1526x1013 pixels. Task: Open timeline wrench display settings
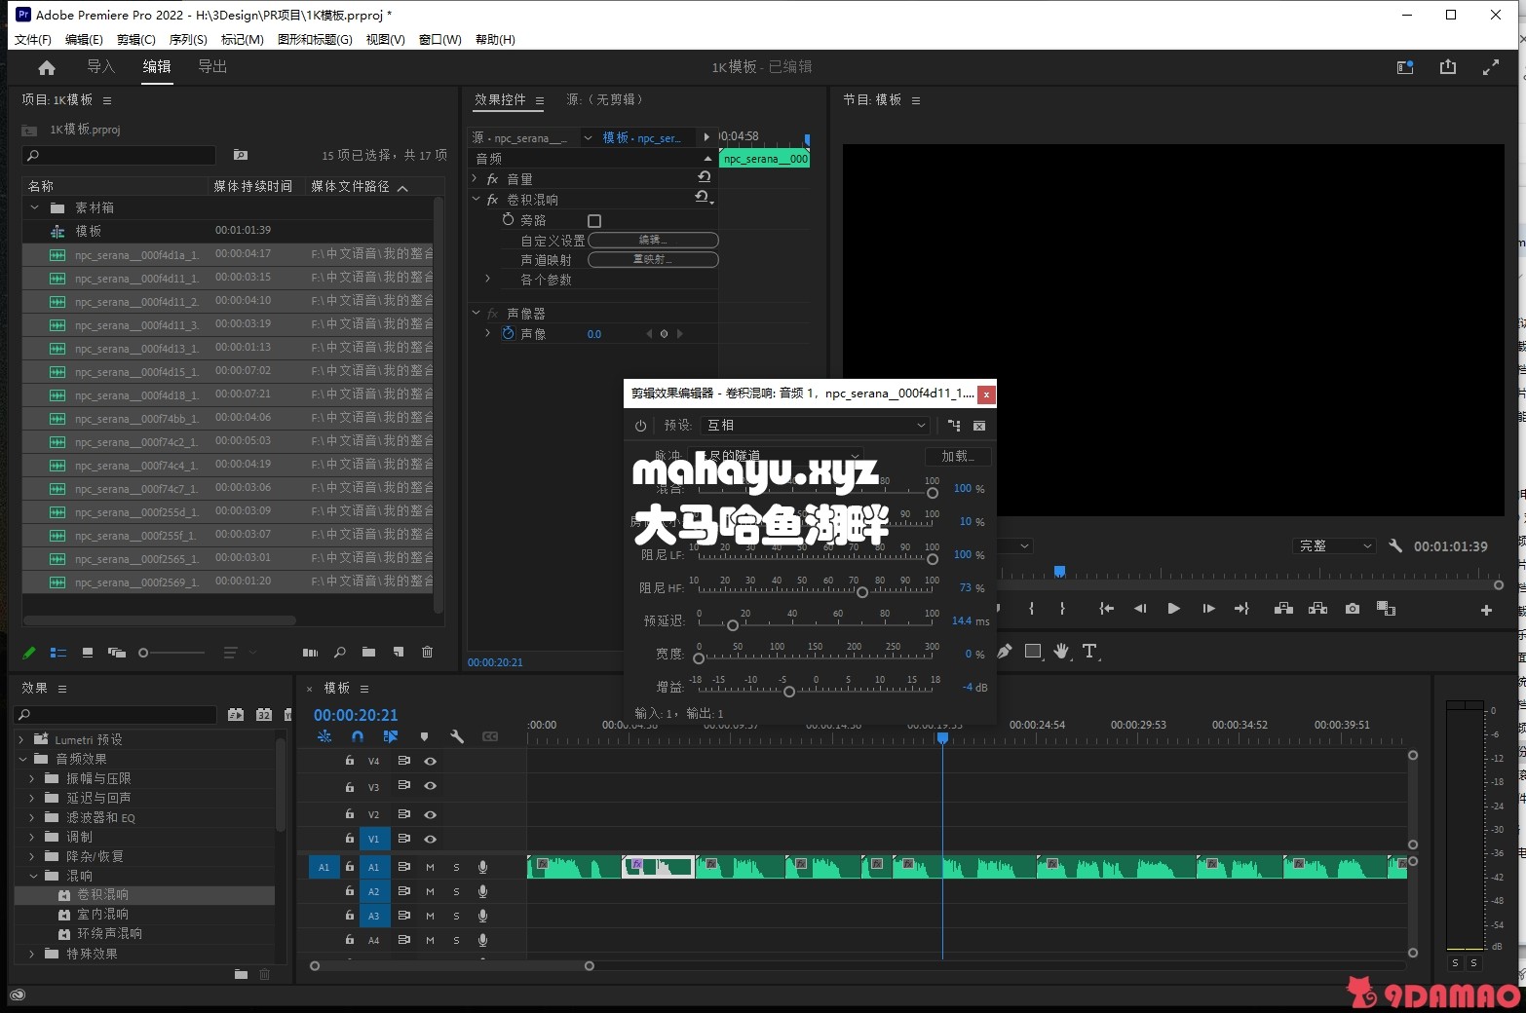[457, 736]
